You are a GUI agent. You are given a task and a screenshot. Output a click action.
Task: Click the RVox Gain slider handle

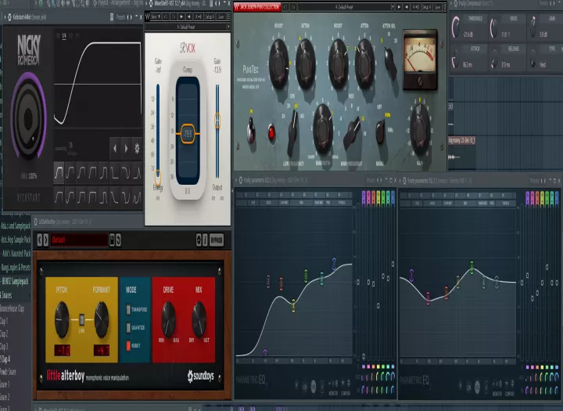pyautogui.click(x=217, y=121)
